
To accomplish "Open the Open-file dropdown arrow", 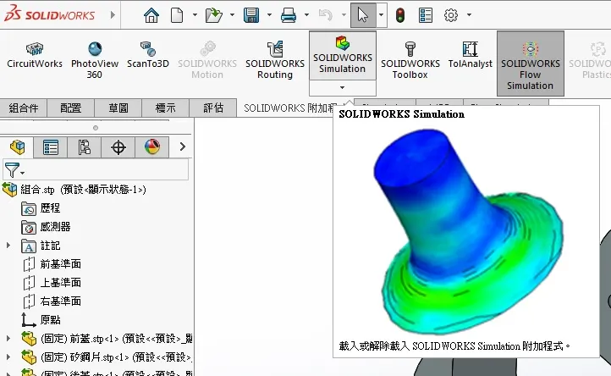I will 232,15.
